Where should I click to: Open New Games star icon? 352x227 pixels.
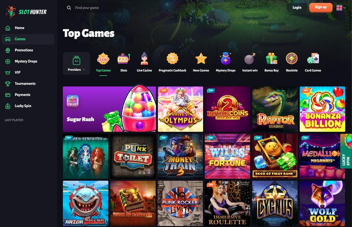[201, 59]
